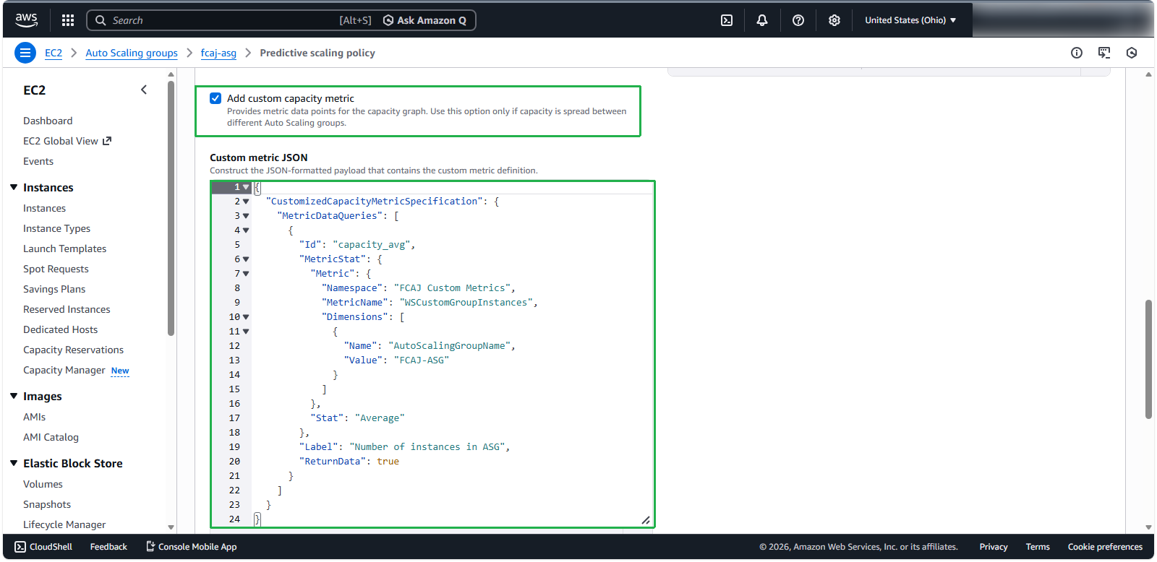Screen dimensions: 1157x562
Task: Click the Ask Amazon Q button
Action: (x=424, y=20)
